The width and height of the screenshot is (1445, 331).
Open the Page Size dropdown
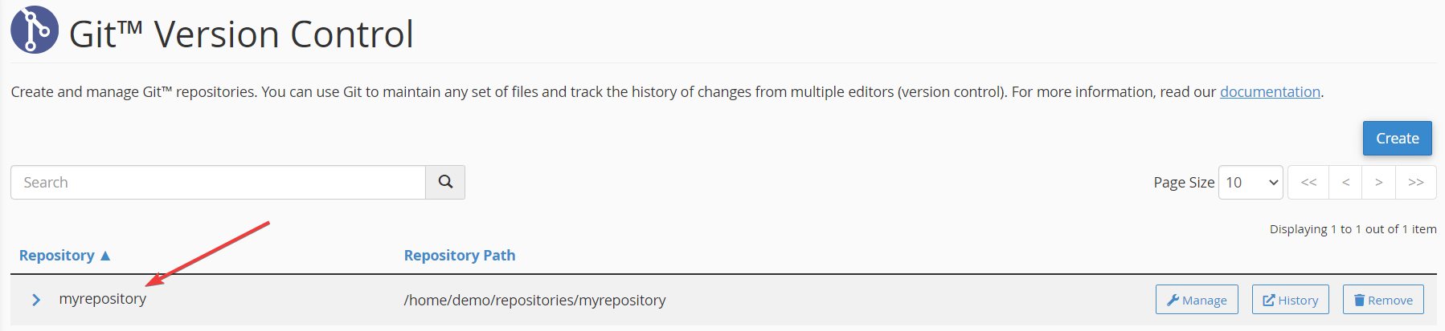(1251, 183)
